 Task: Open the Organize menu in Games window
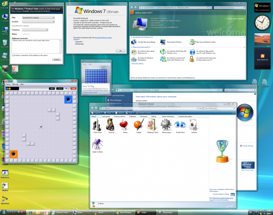98,112
